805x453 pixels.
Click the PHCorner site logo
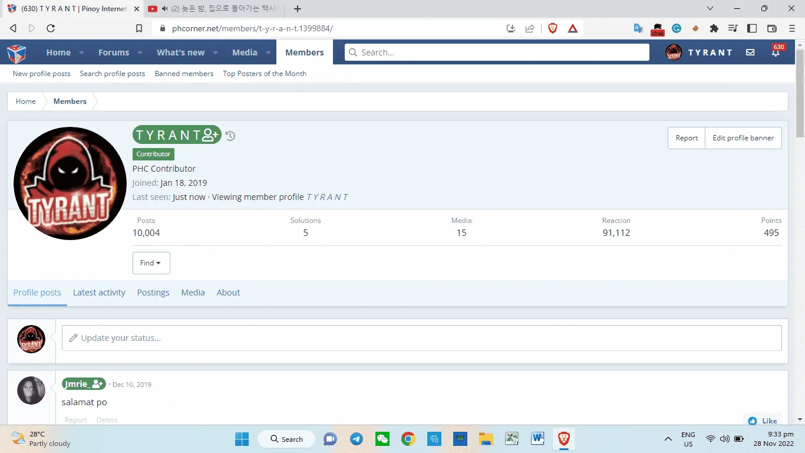click(x=17, y=53)
